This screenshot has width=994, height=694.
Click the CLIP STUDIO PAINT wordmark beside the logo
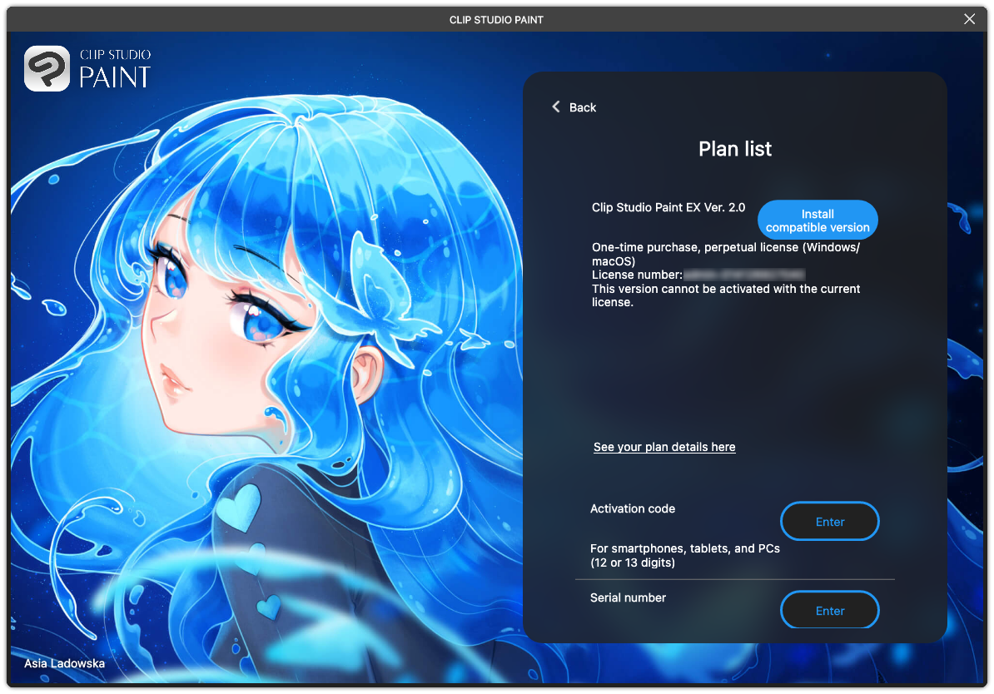[x=115, y=69]
